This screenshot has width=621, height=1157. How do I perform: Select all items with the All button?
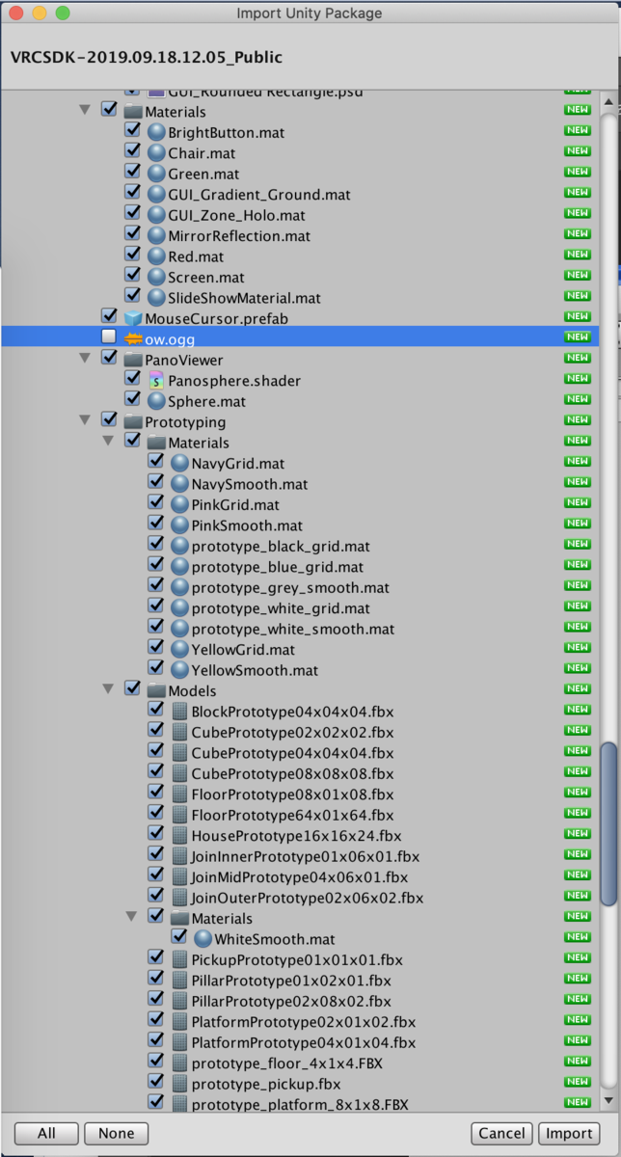click(x=46, y=1133)
